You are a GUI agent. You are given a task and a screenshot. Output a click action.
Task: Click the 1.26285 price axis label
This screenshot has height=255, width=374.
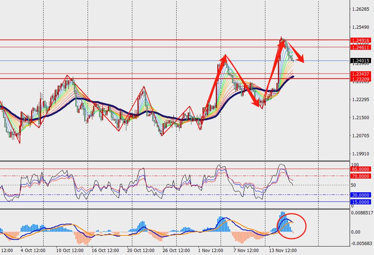360,9
